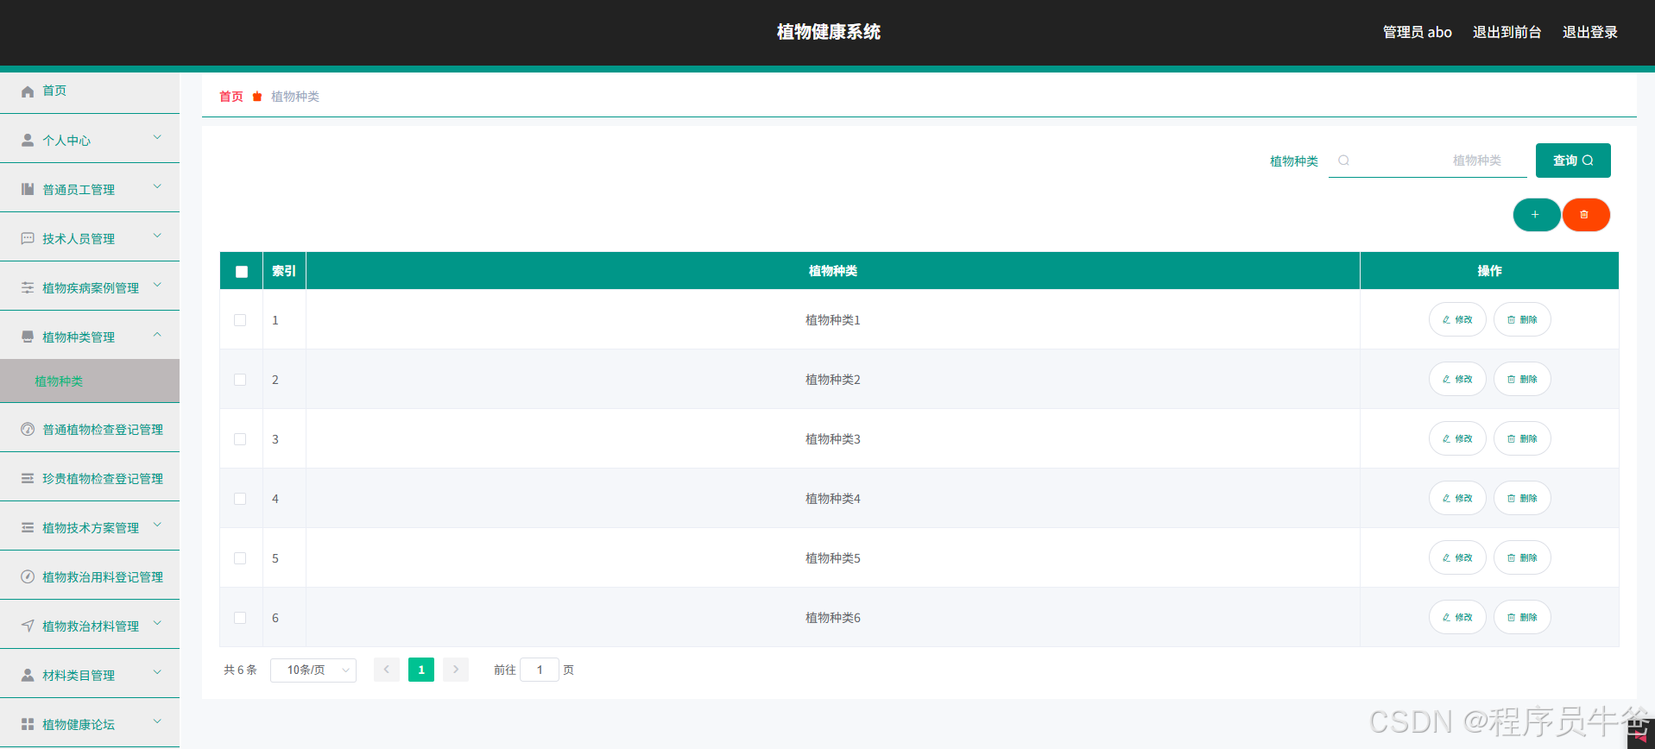Click the 索引 column header
Image resolution: width=1655 pixels, height=749 pixels.
click(284, 271)
